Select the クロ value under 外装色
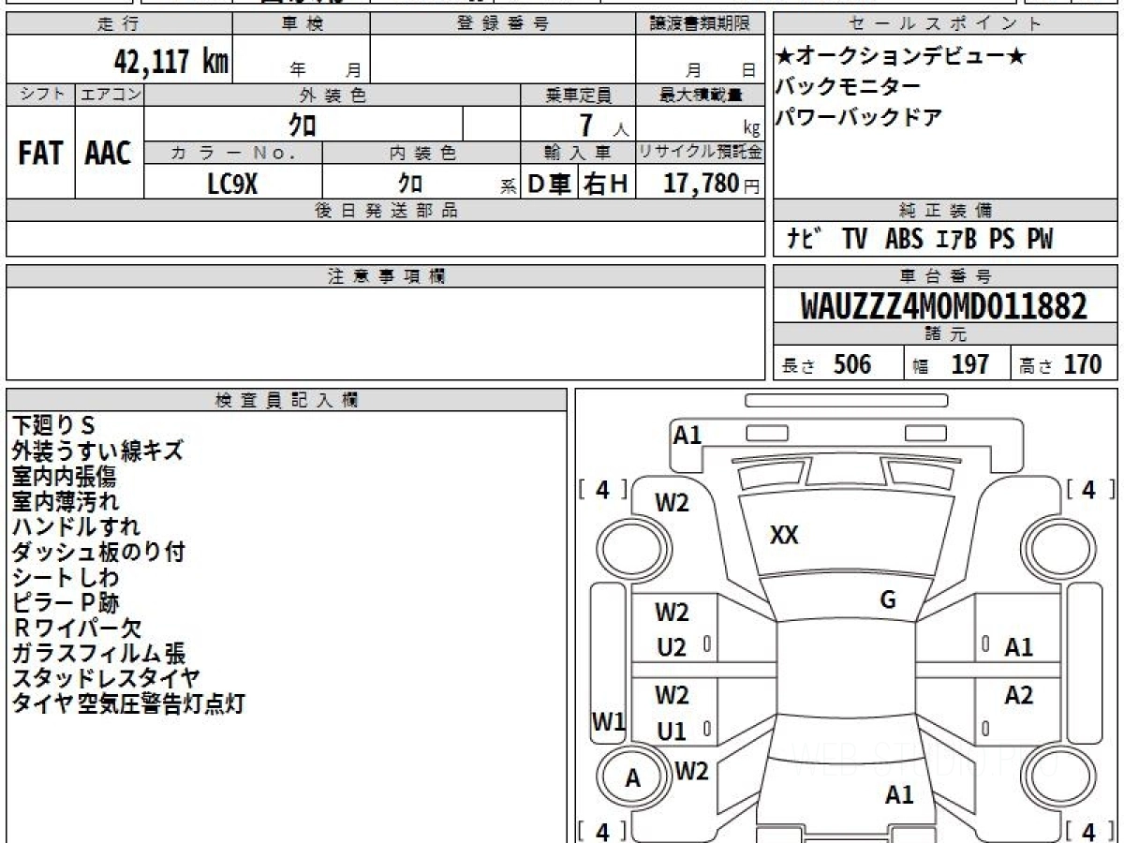The image size is (1124, 843). pos(303,125)
